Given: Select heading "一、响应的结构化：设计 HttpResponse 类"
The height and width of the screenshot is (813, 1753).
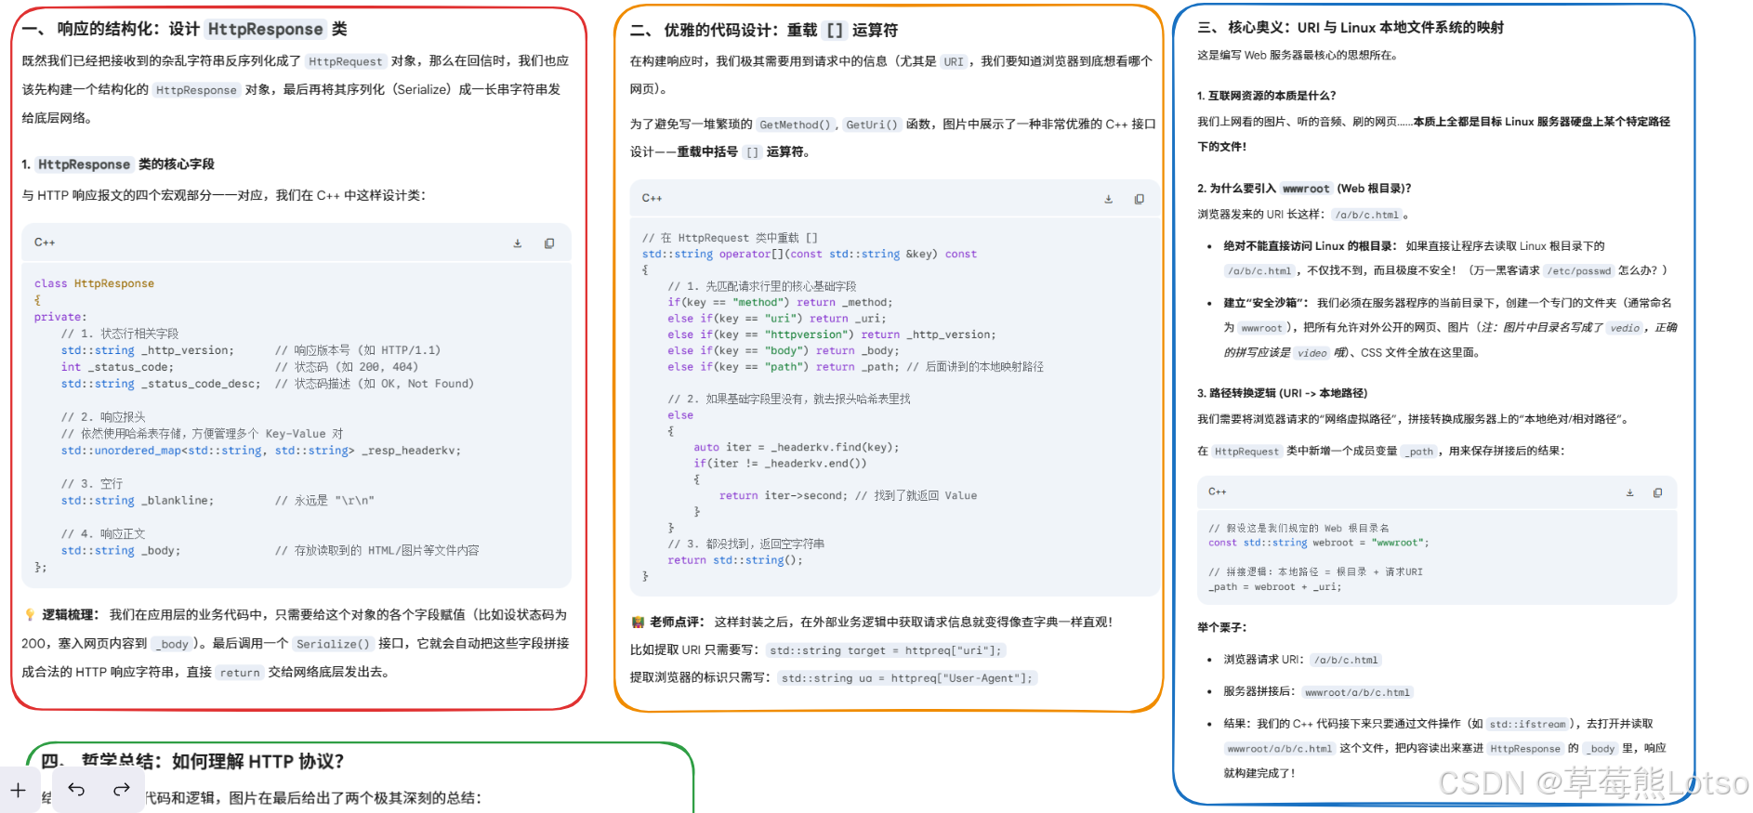Looking at the screenshot, I should coord(184,29).
